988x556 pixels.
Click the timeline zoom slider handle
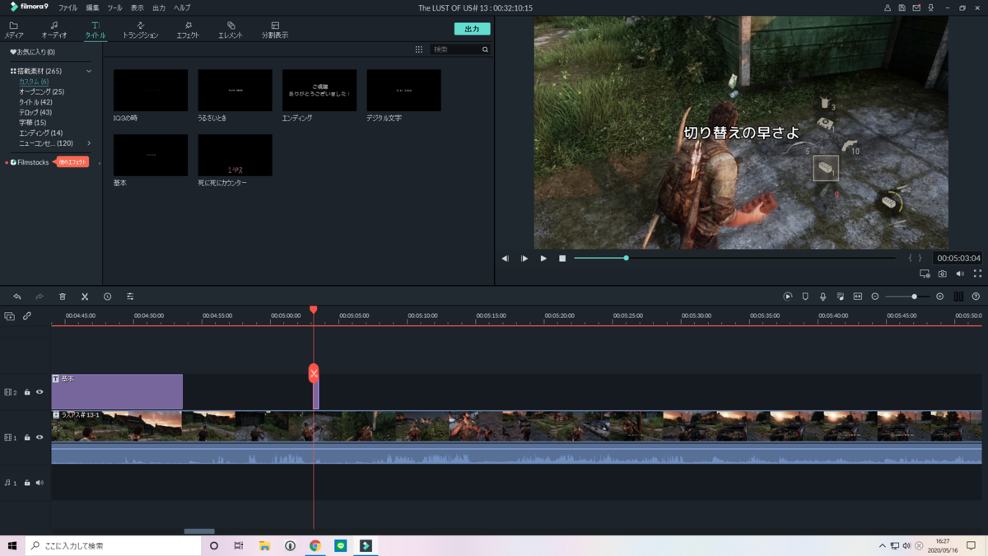914,297
